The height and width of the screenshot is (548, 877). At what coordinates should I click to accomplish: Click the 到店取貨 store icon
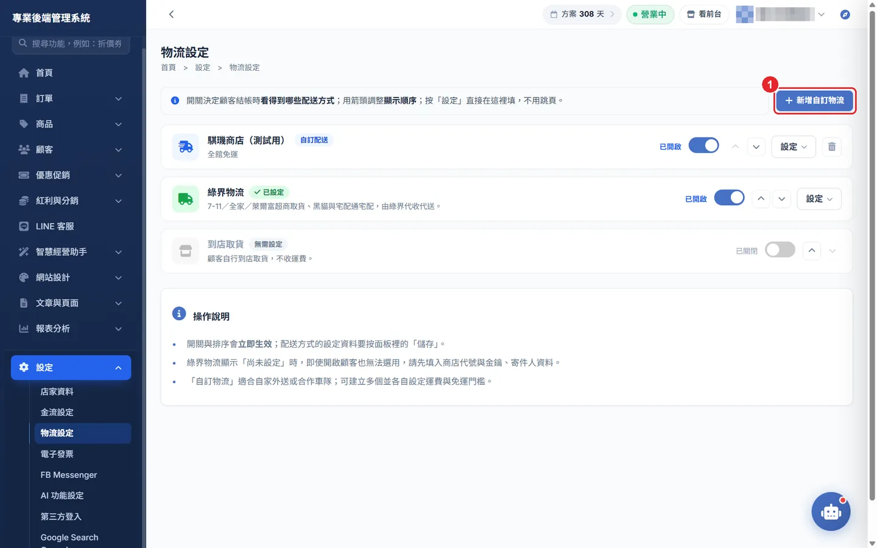pos(186,251)
